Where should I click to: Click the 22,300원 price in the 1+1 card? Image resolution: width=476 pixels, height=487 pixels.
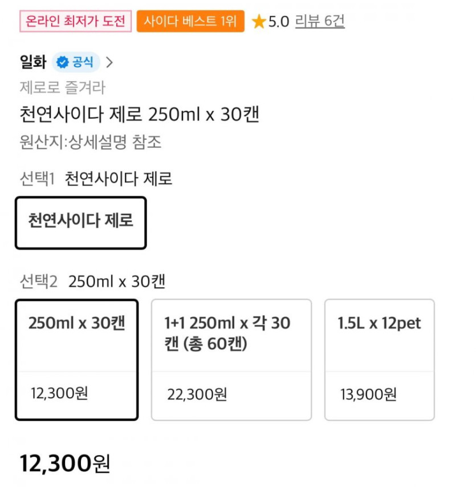pyautogui.click(x=197, y=394)
